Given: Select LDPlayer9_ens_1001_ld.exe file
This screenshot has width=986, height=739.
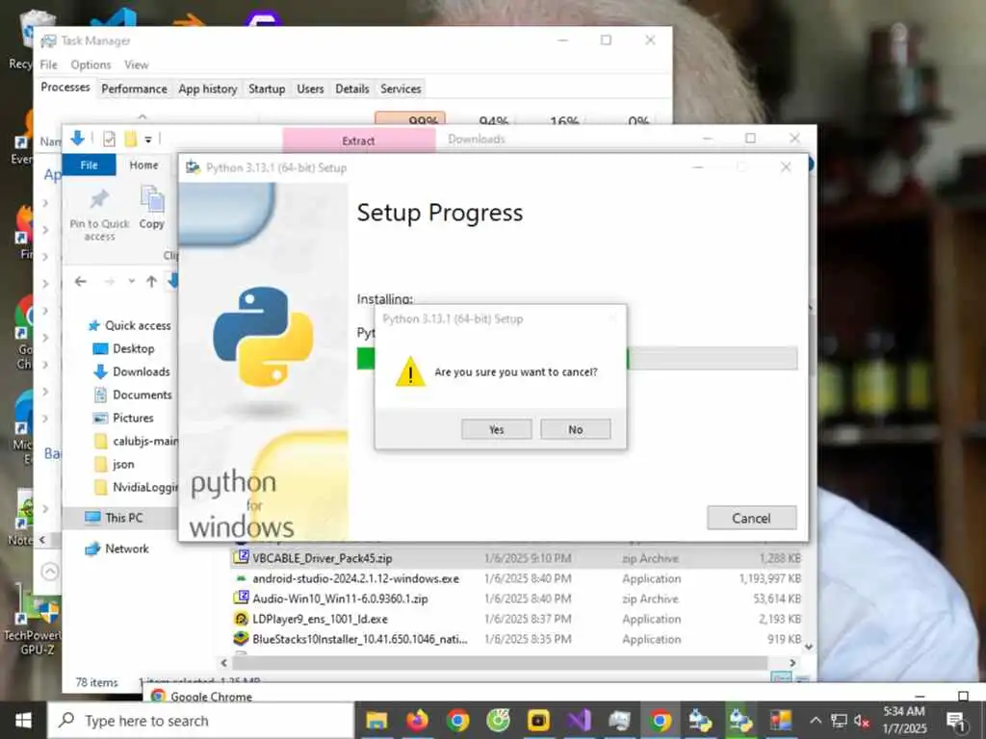Looking at the screenshot, I should coord(516,619).
